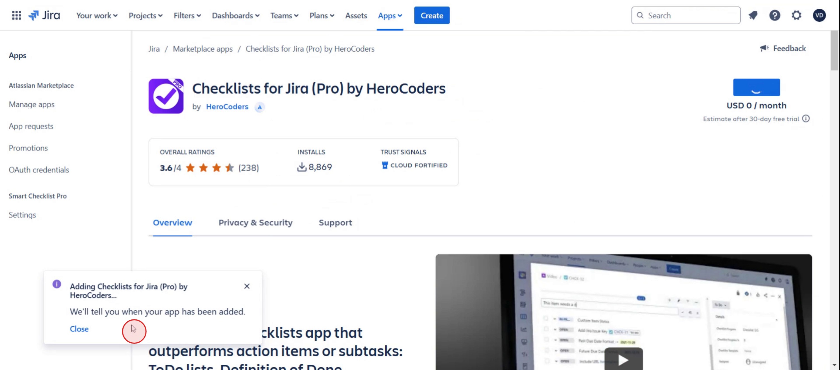The image size is (840, 370).
Task: Switch to the Privacy & Security tab
Action: 255,223
